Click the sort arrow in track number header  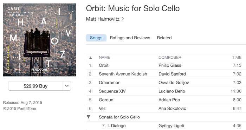pyautogui.click(x=90, y=58)
